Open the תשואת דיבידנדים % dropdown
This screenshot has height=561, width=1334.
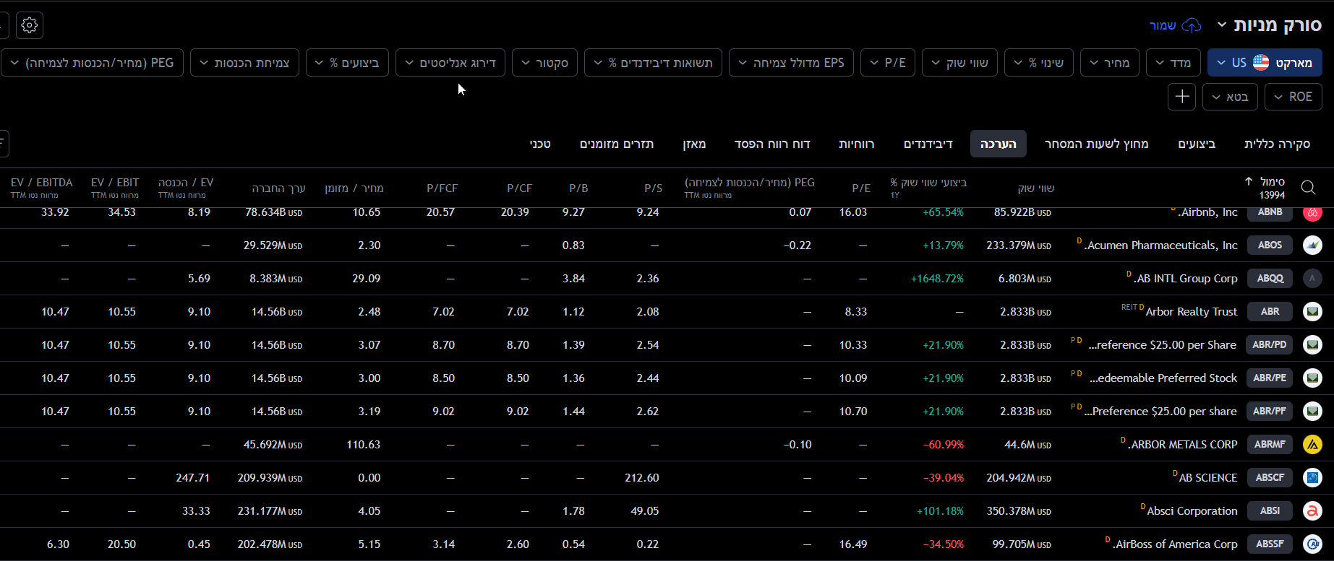pyautogui.click(x=653, y=63)
